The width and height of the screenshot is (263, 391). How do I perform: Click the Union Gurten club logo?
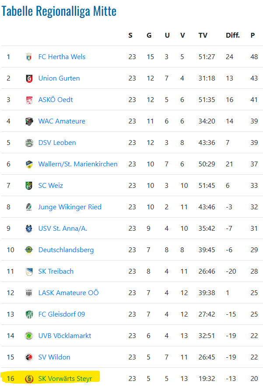pos(29,78)
